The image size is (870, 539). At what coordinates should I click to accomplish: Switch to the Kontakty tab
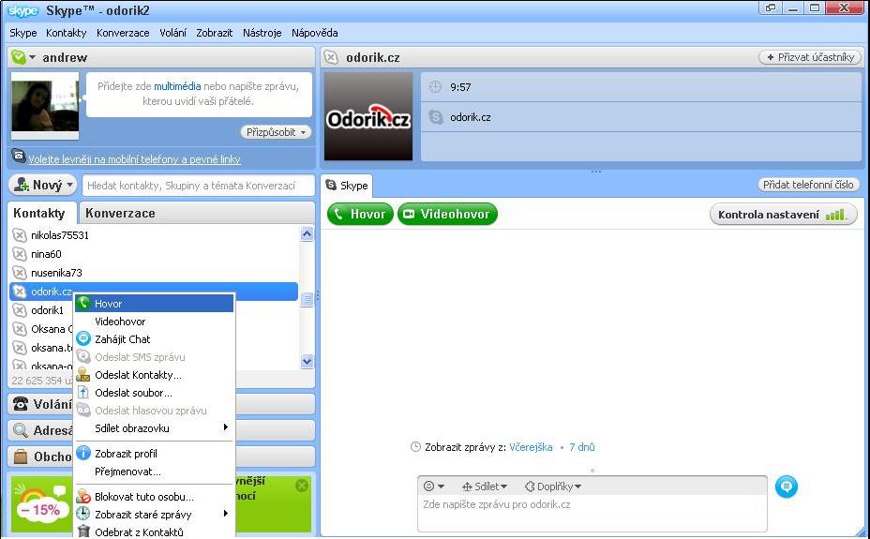click(38, 213)
